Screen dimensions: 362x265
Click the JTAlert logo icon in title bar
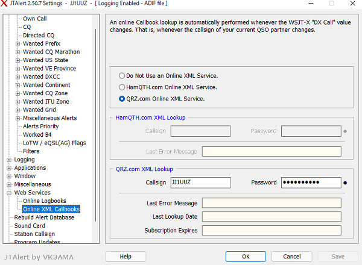pos(6,4)
